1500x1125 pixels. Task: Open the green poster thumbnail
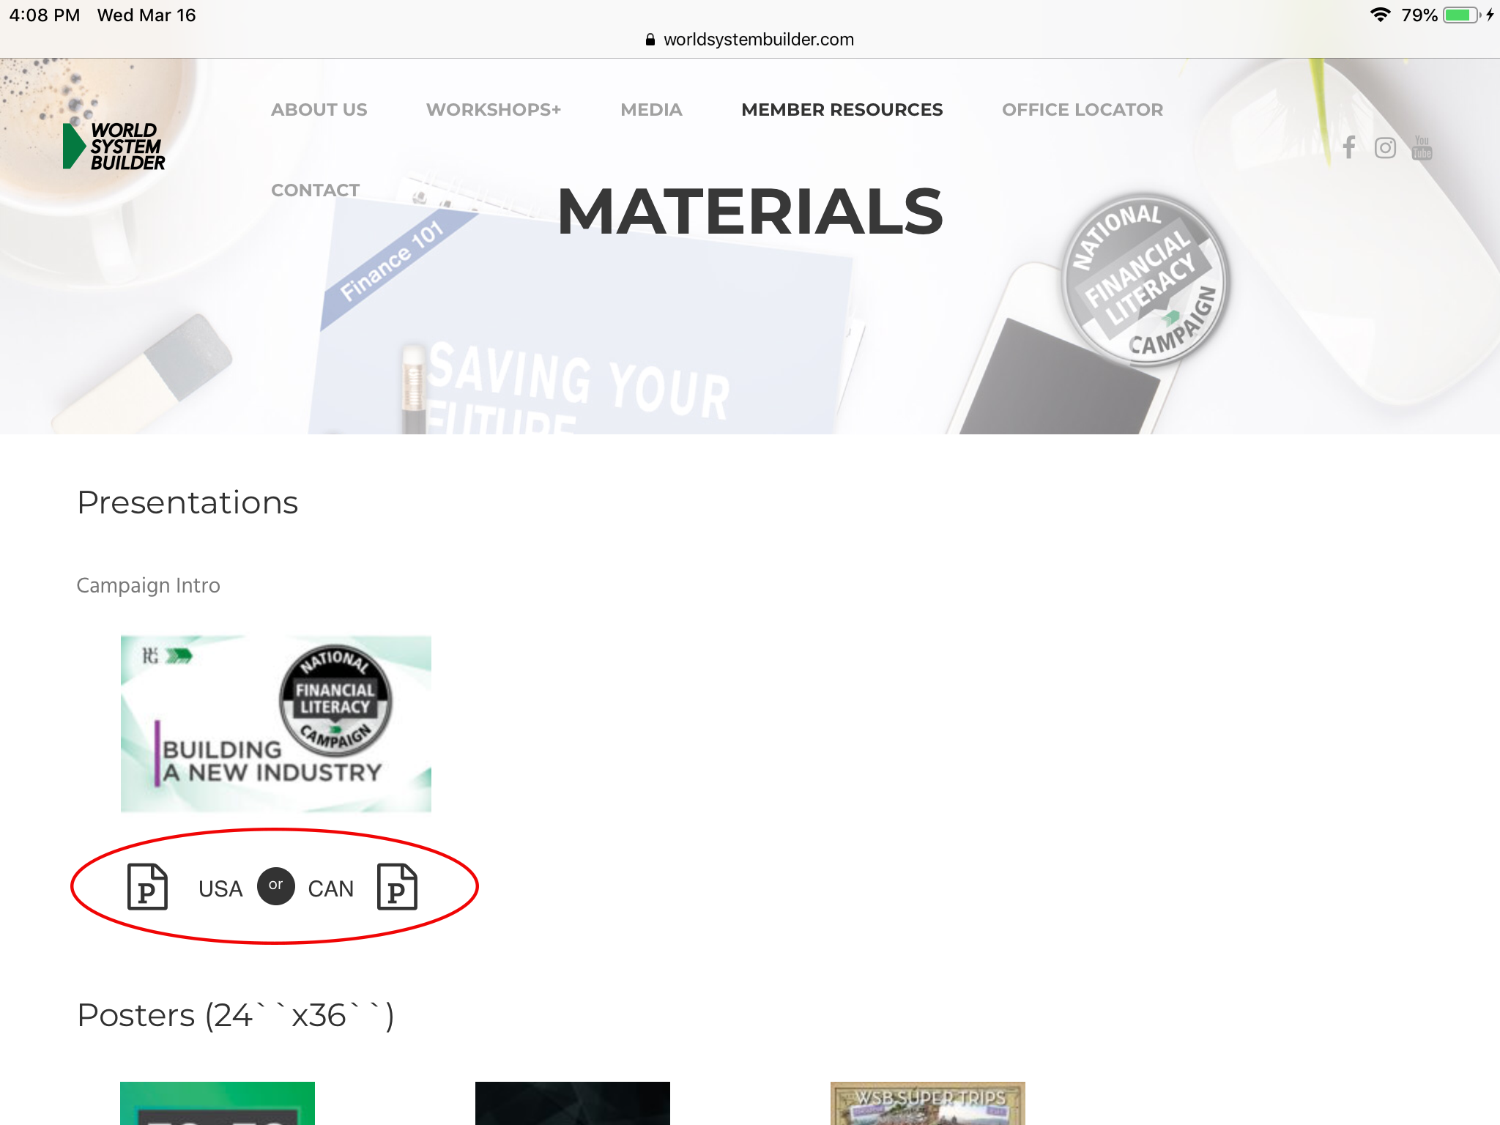(218, 1103)
